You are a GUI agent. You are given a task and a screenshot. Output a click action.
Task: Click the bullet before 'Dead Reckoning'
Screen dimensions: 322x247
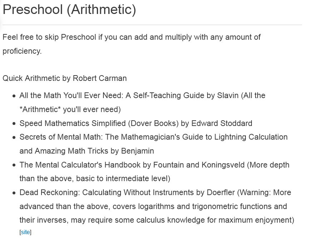click(14, 193)
